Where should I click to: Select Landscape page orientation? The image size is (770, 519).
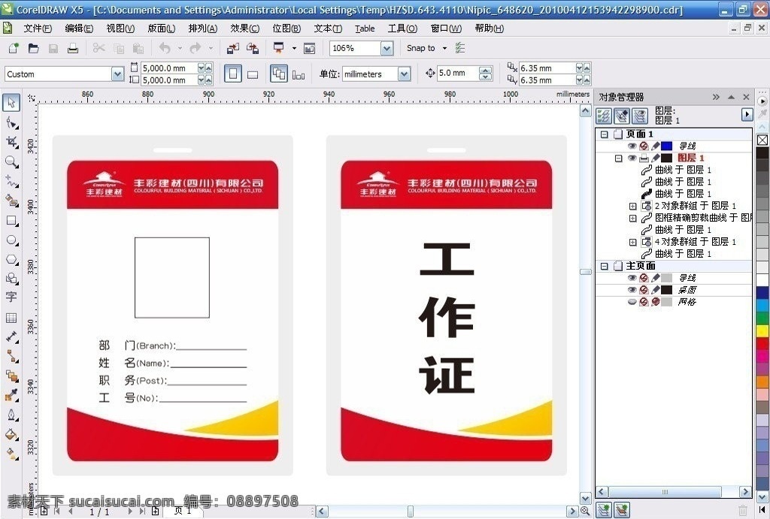coord(253,74)
